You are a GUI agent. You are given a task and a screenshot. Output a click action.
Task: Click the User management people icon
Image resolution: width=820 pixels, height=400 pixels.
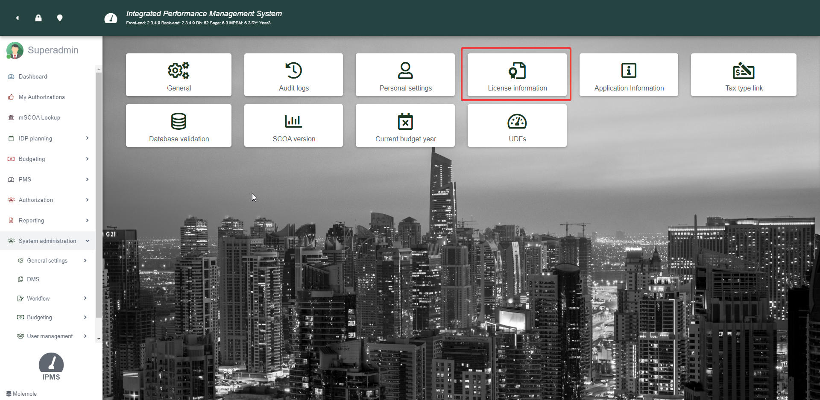tap(20, 336)
